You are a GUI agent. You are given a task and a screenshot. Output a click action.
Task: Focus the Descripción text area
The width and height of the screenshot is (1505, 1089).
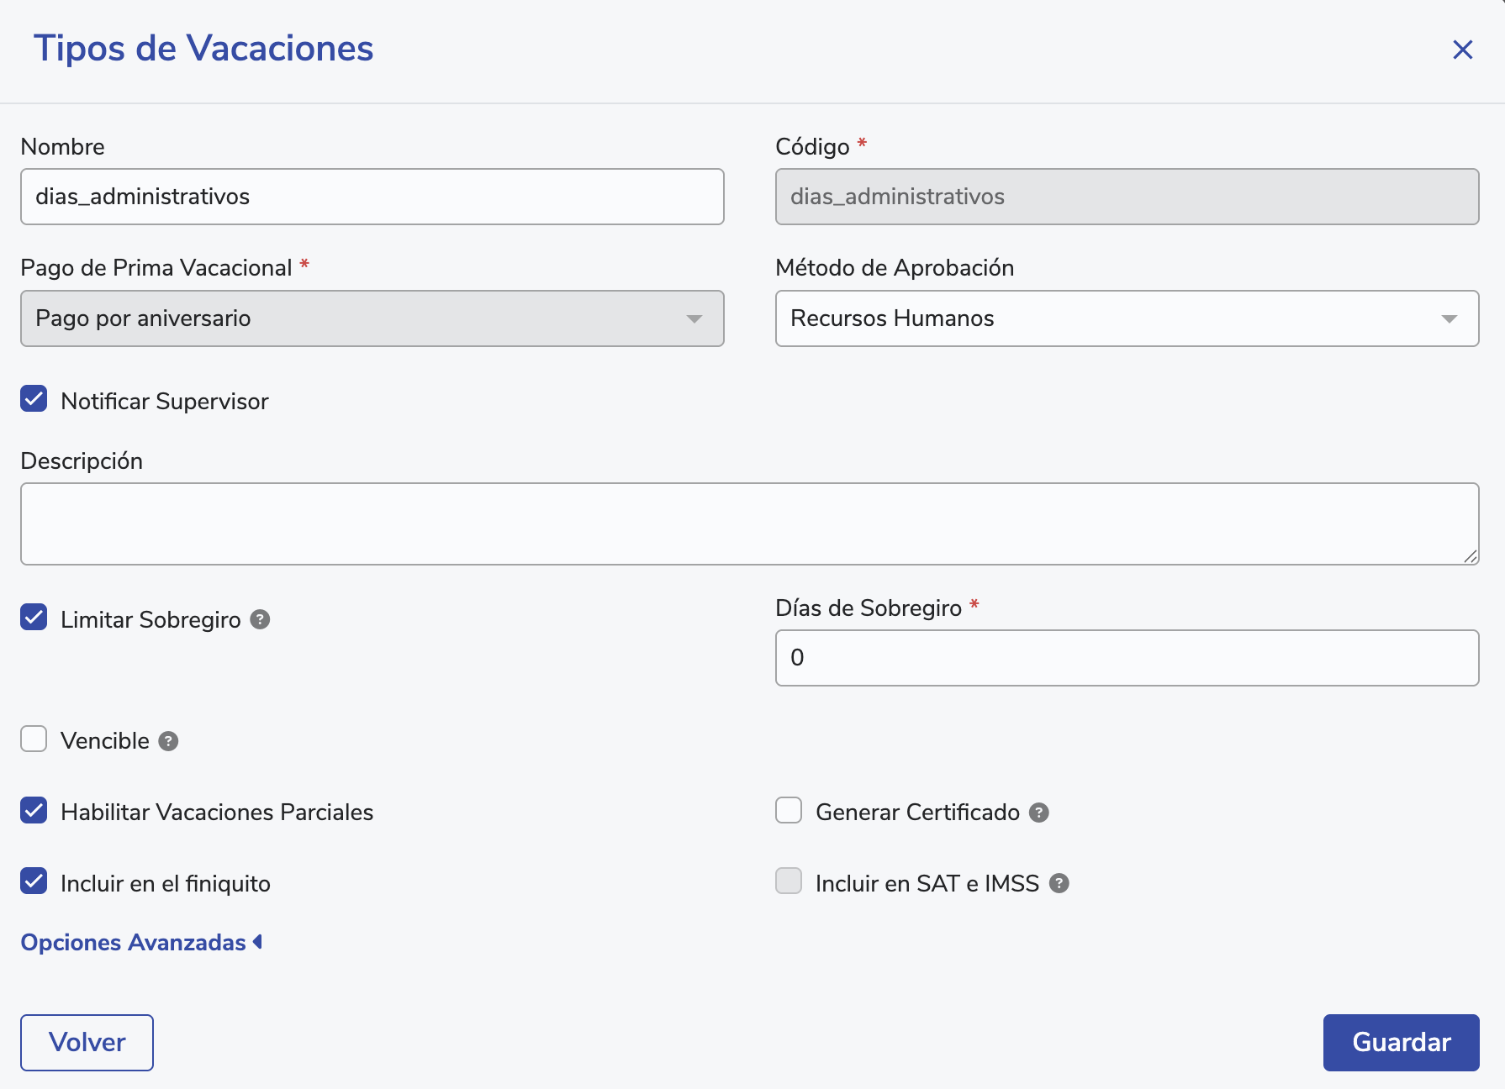pyautogui.click(x=750, y=523)
